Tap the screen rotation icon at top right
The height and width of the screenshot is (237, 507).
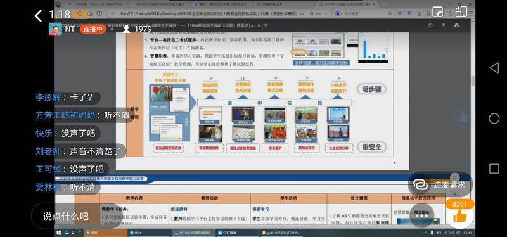[461, 11]
